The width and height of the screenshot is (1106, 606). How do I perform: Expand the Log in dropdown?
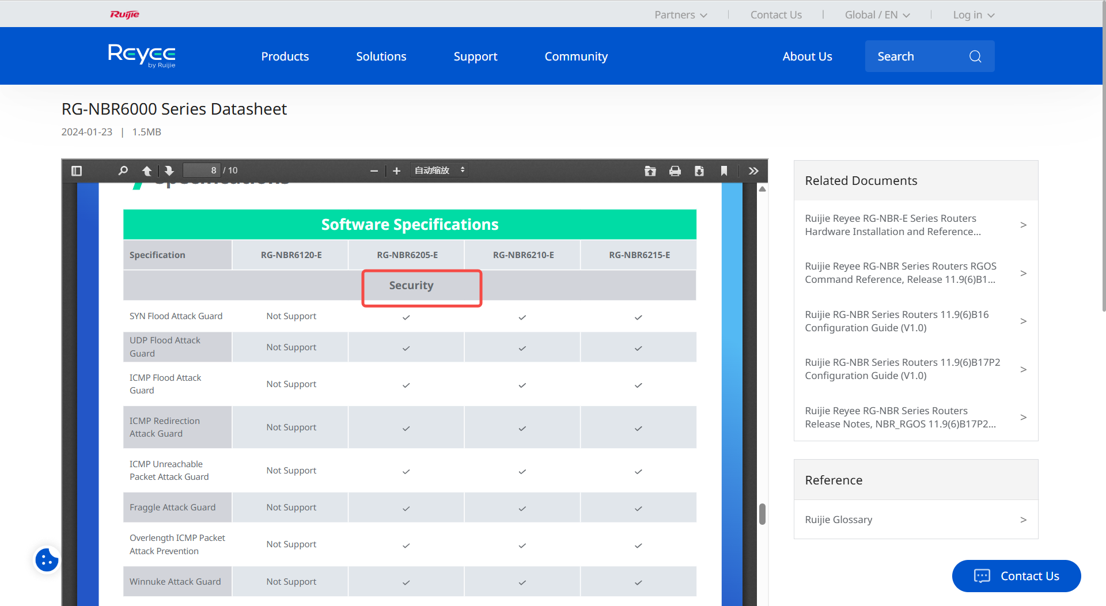[x=974, y=15]
